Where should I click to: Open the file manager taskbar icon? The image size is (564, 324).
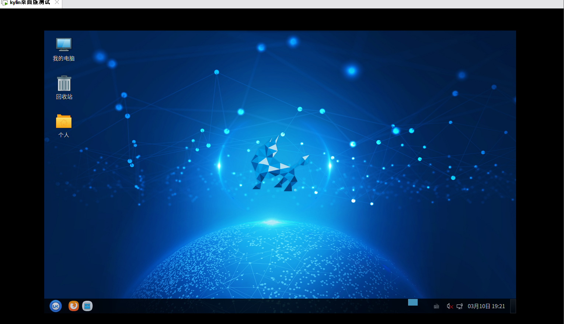(x=87, y=306)
